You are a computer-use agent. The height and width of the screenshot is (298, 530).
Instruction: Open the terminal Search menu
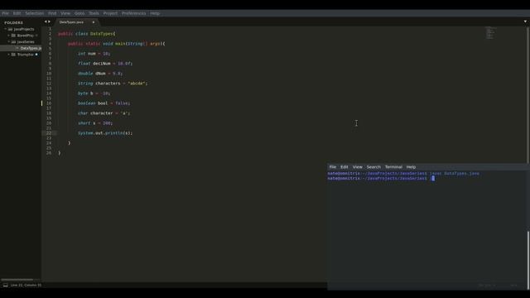coord(373,167)
